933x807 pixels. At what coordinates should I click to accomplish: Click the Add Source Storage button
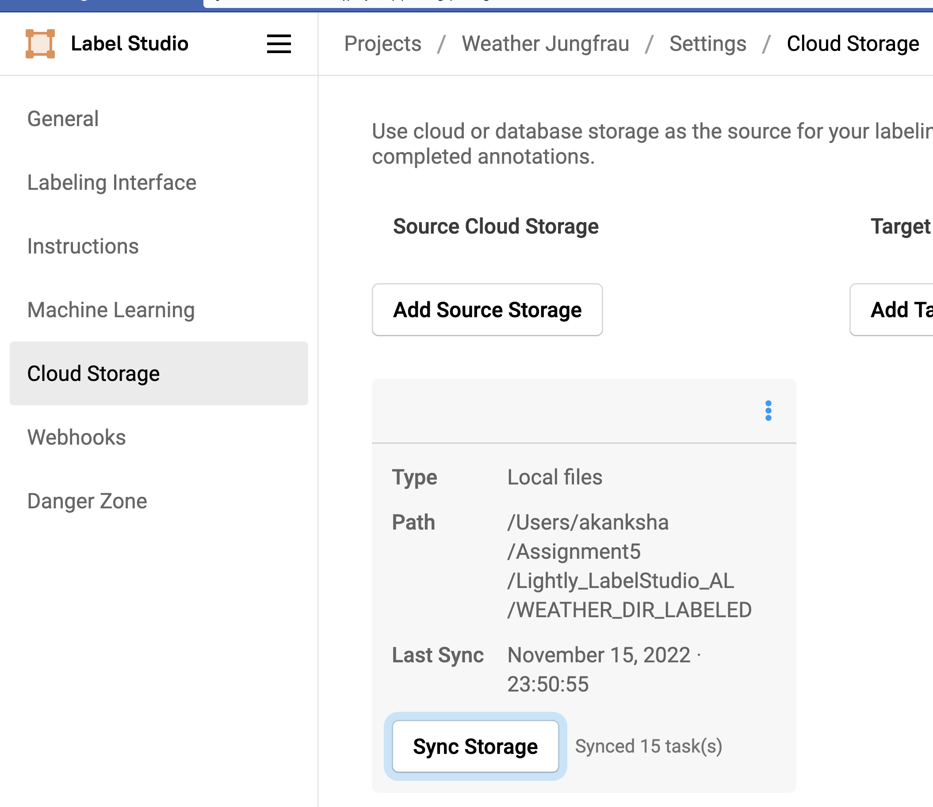487,310
